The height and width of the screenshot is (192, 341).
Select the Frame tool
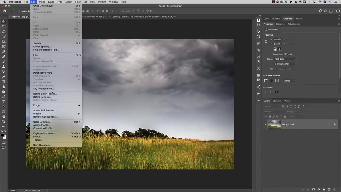point(4,47)
